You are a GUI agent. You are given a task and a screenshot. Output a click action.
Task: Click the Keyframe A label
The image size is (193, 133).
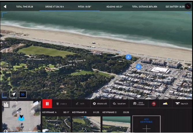49,112
